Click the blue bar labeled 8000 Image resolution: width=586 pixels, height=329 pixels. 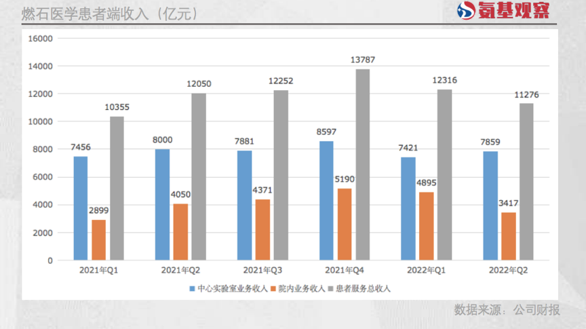162,204
